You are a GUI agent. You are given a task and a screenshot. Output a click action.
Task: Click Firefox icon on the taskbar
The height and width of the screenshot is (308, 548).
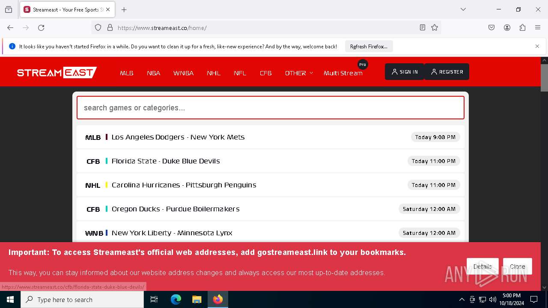218,299
